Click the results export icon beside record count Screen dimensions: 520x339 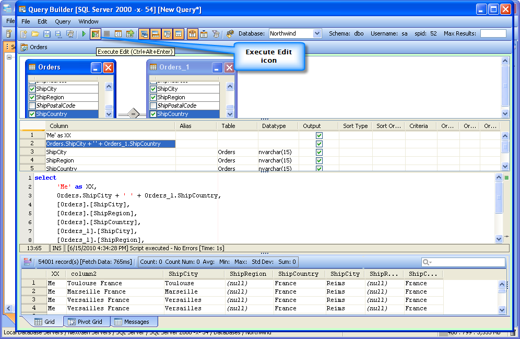pyautogui.click(x=28, y=262)
